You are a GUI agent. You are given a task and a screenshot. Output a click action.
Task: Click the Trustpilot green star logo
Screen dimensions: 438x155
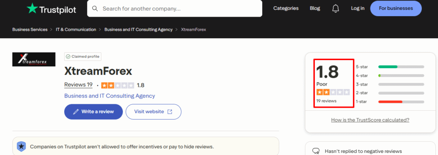pyautogui.click(x=32, y=9)
